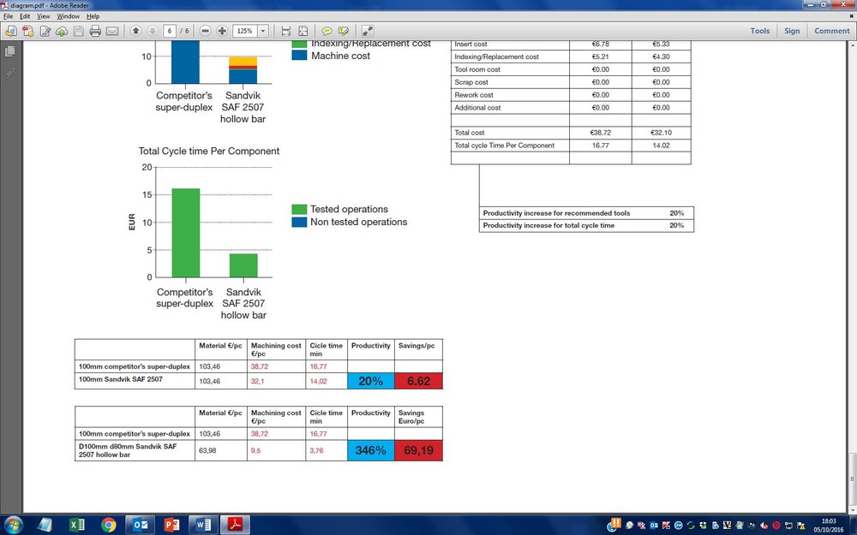Open PowerPoint from the taskbar
The image size is (857, 535).
coord(171,526)
